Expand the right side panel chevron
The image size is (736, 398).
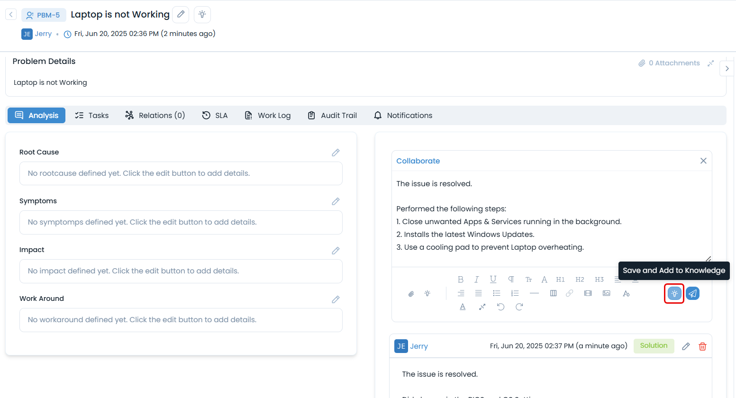tap(727, 69)
